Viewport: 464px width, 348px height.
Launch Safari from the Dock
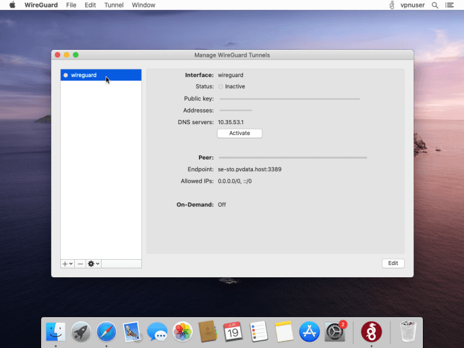coord(107,332)
